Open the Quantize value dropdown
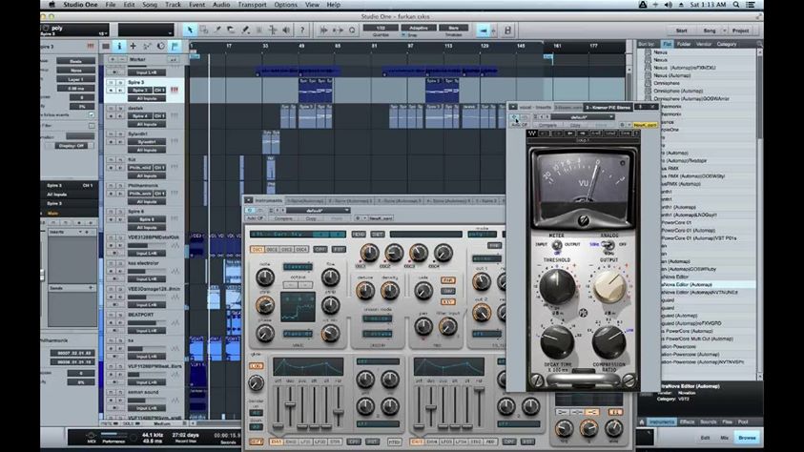Image resolution: width=804 pixels, height=452 pixels. click(381, 28)
